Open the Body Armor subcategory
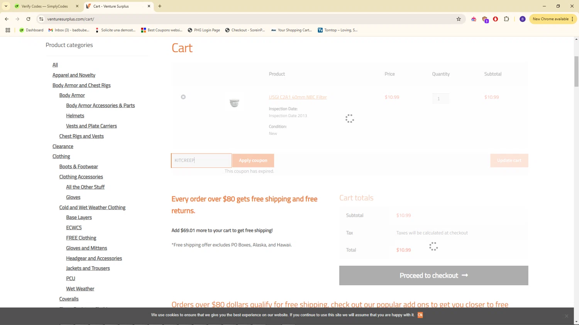This screenshot has height=325, width=579. [x=72, y=95]
